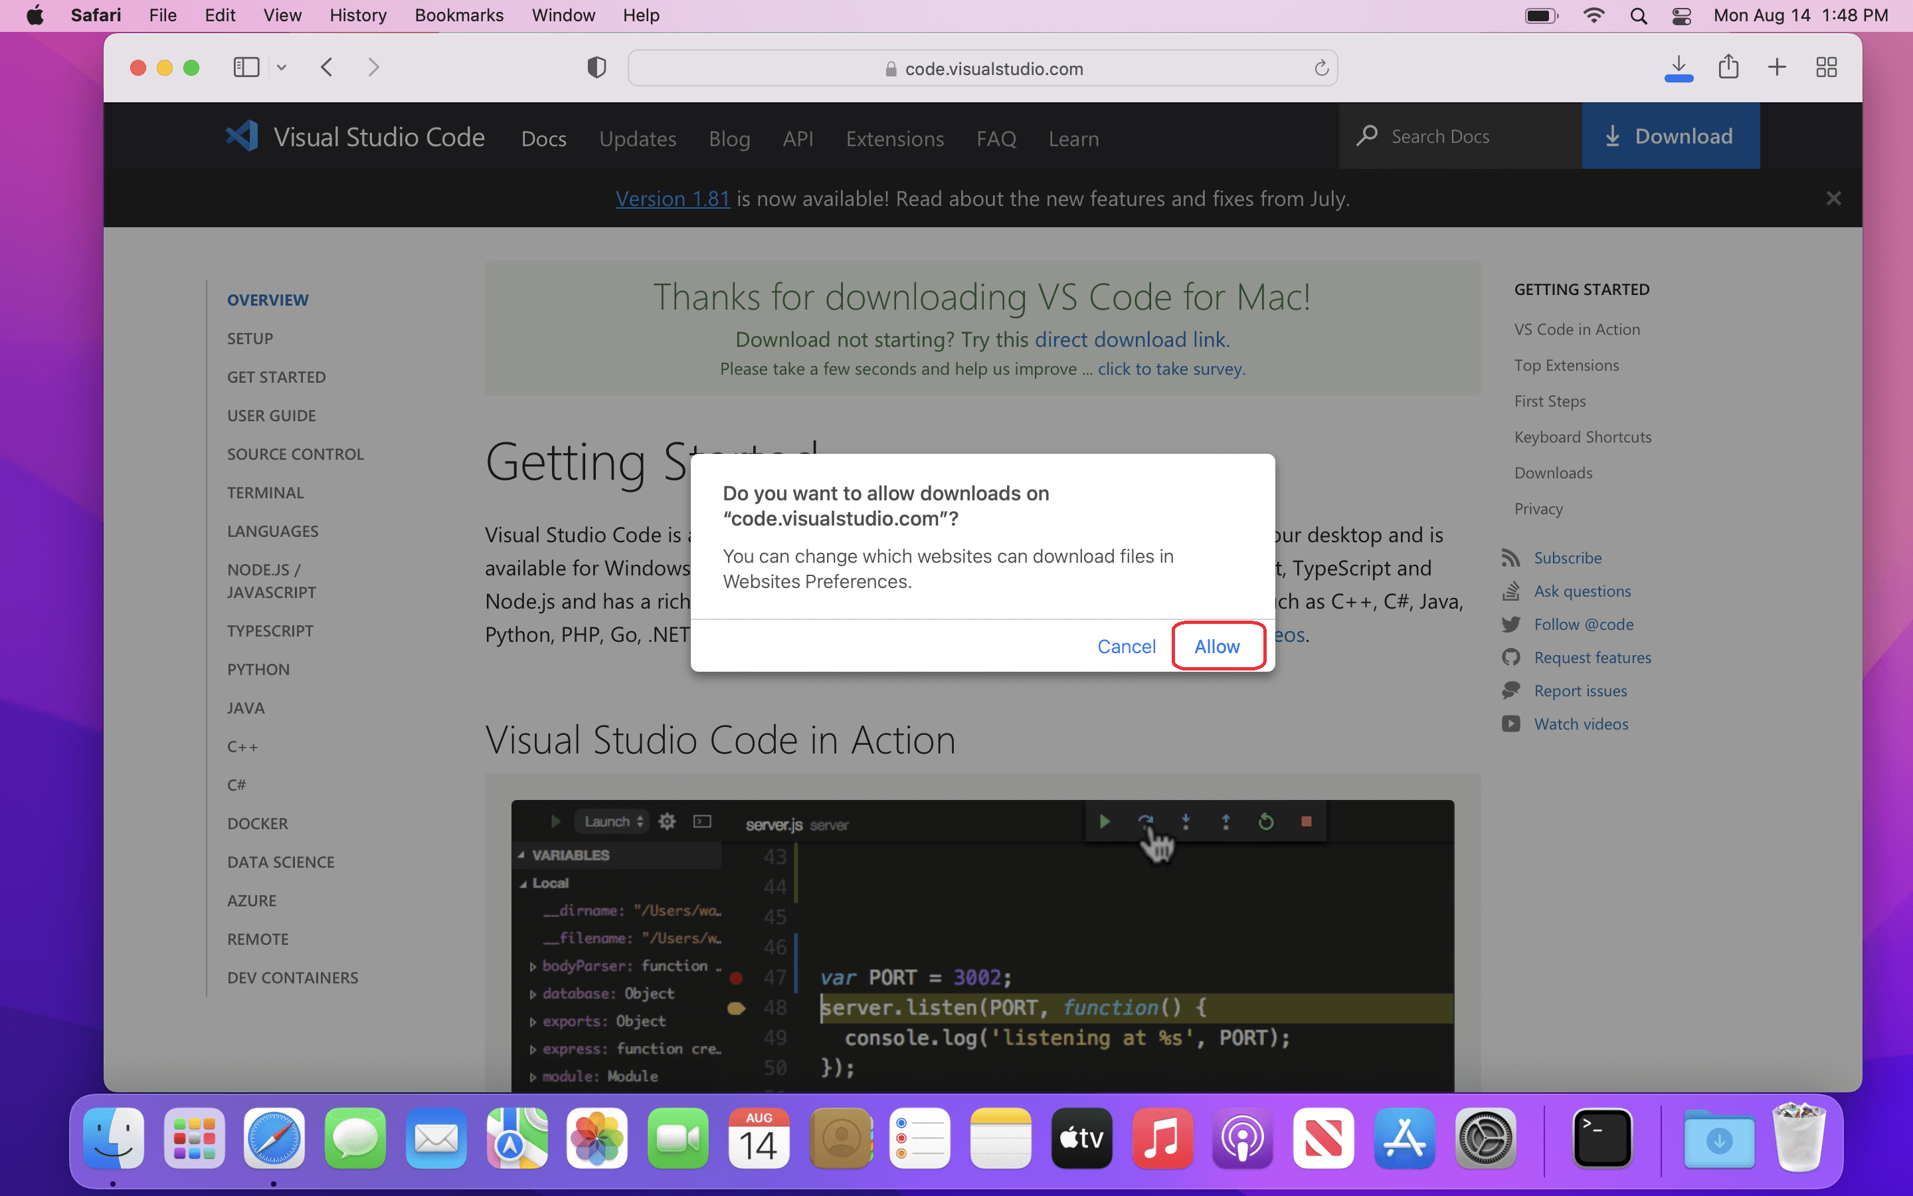Open a new tab with plus icon

[x=1776, y=67]
